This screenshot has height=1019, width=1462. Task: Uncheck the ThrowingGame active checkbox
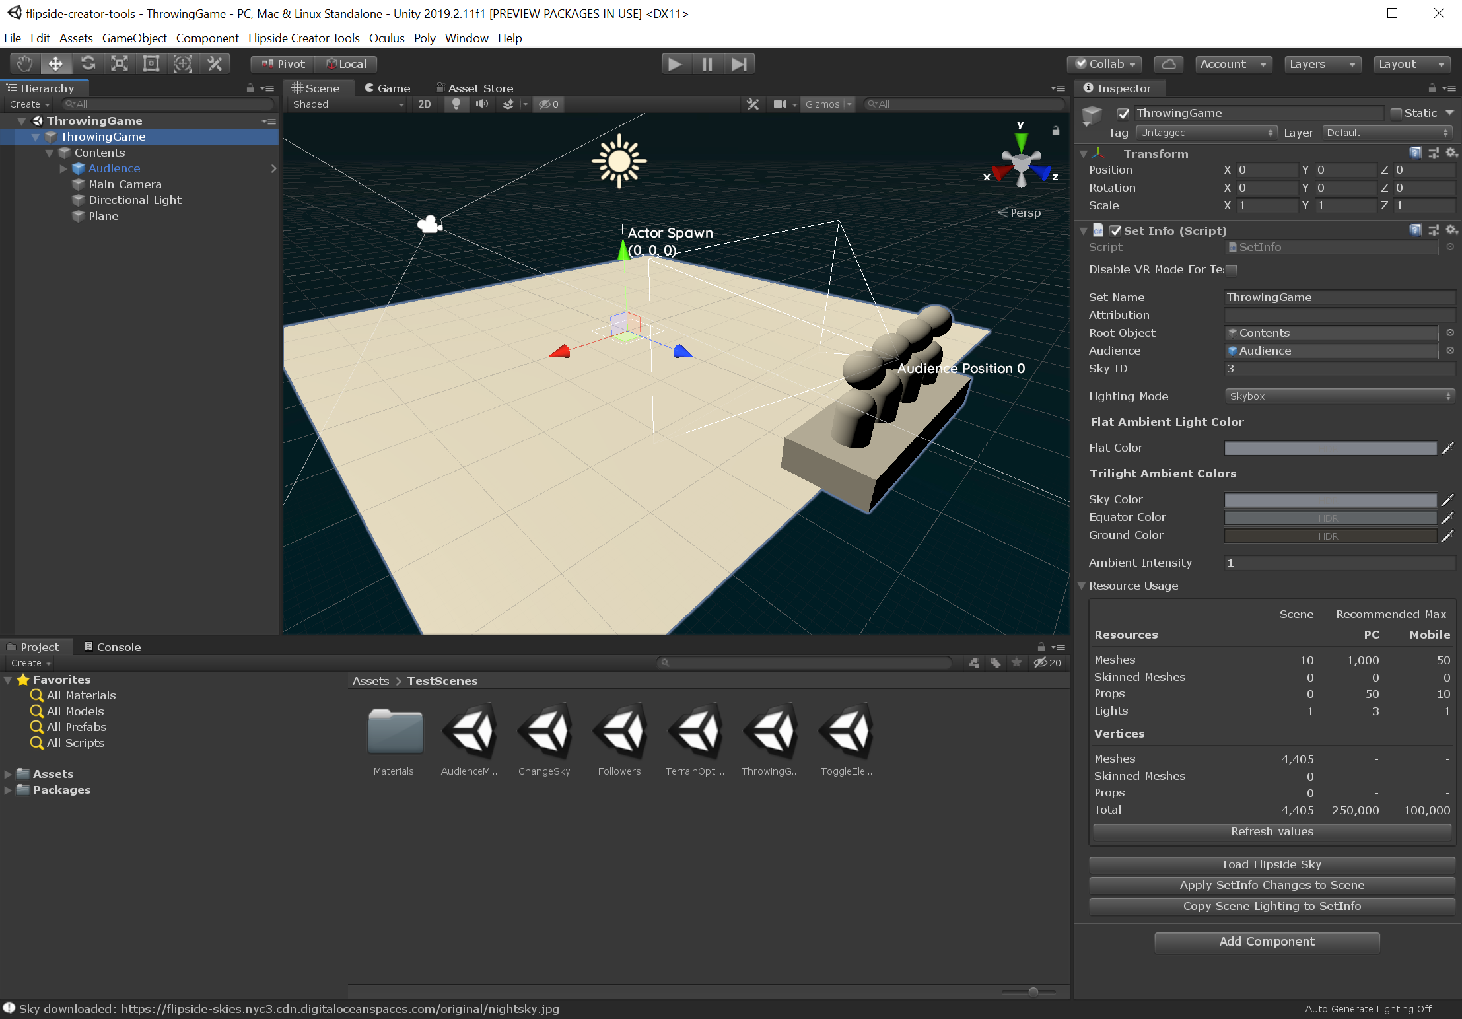coord(1123,114)
